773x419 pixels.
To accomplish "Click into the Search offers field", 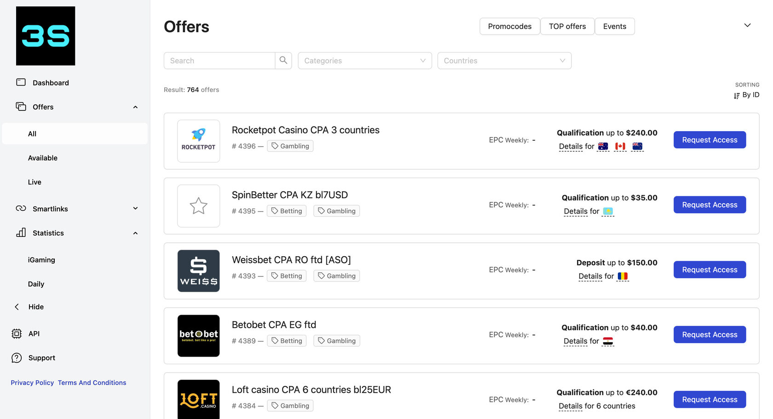I will pyautogui.click(x=219, y=61).
